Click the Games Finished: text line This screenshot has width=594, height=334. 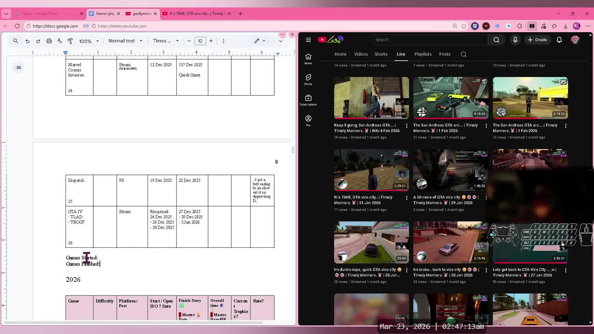(83, 264)
